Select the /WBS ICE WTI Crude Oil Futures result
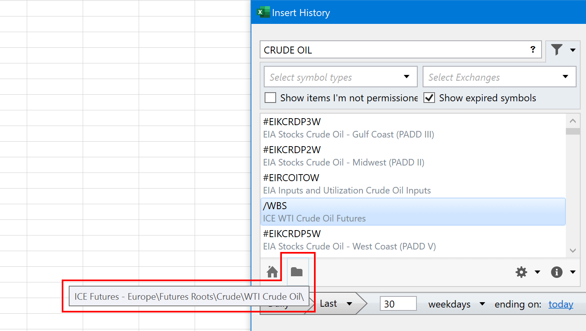 coord(413,212)
